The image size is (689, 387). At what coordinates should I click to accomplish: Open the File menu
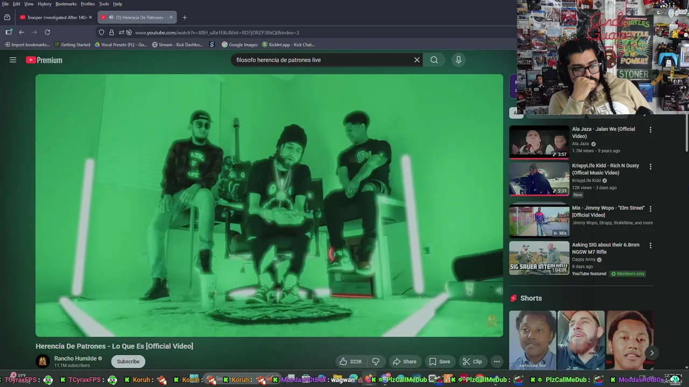click(x=5, y=4)
